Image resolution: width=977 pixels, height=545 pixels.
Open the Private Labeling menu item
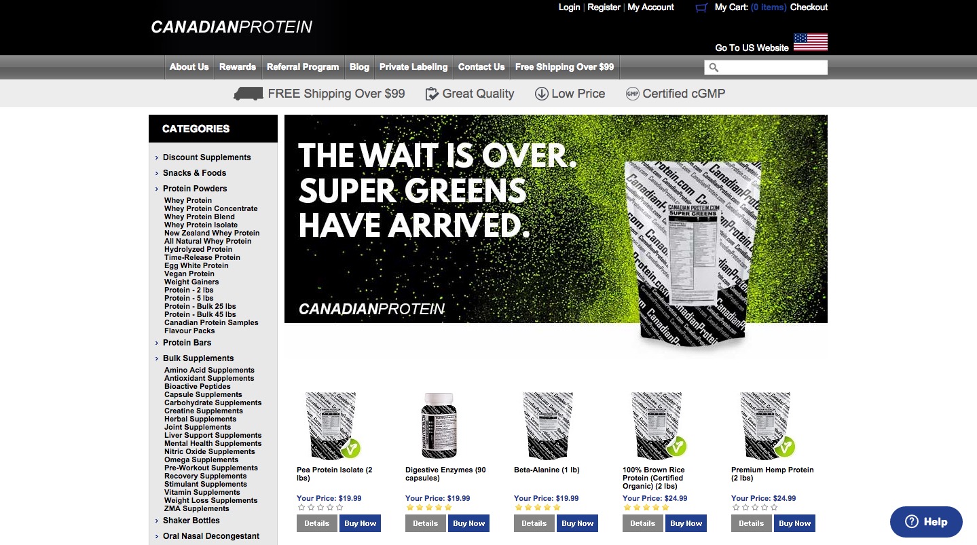click(x=413, y=67)
